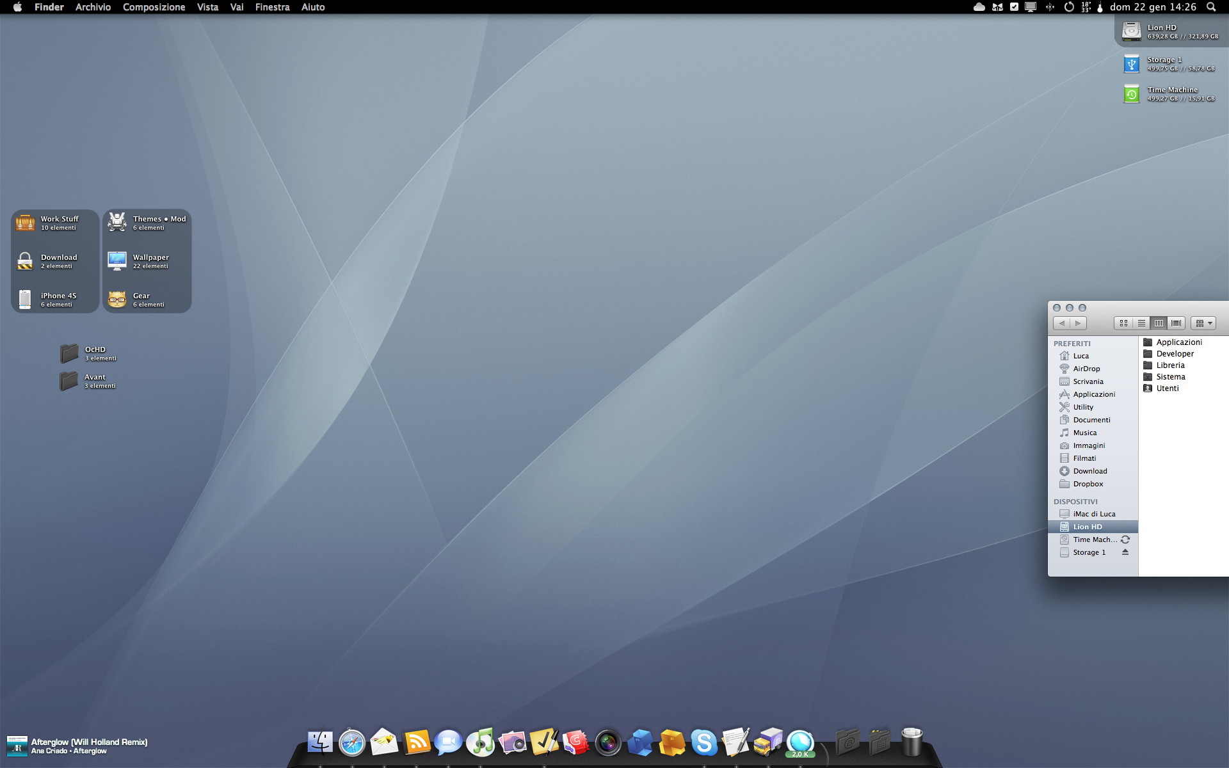
Task: Click the cloud icon in menu bar
Action: 979,7
